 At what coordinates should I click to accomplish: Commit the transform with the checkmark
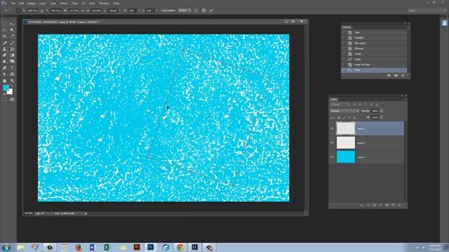click(x=211, y=10)
